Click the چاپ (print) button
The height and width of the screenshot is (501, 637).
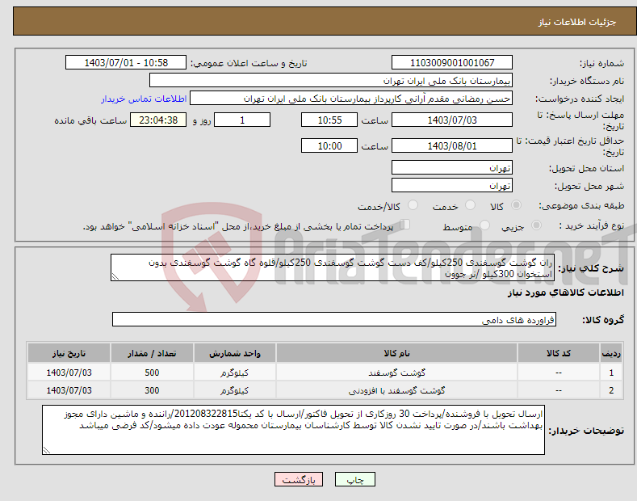pyautogui.click(x=354, y=479)
